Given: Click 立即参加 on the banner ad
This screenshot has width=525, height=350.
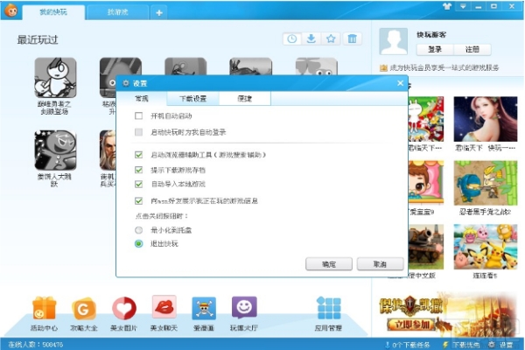Looking at the screenshot, I should click(x=411, y=325).
